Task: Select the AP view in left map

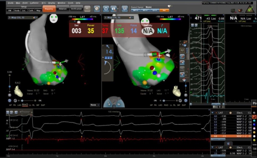Action: click(10, 105)
